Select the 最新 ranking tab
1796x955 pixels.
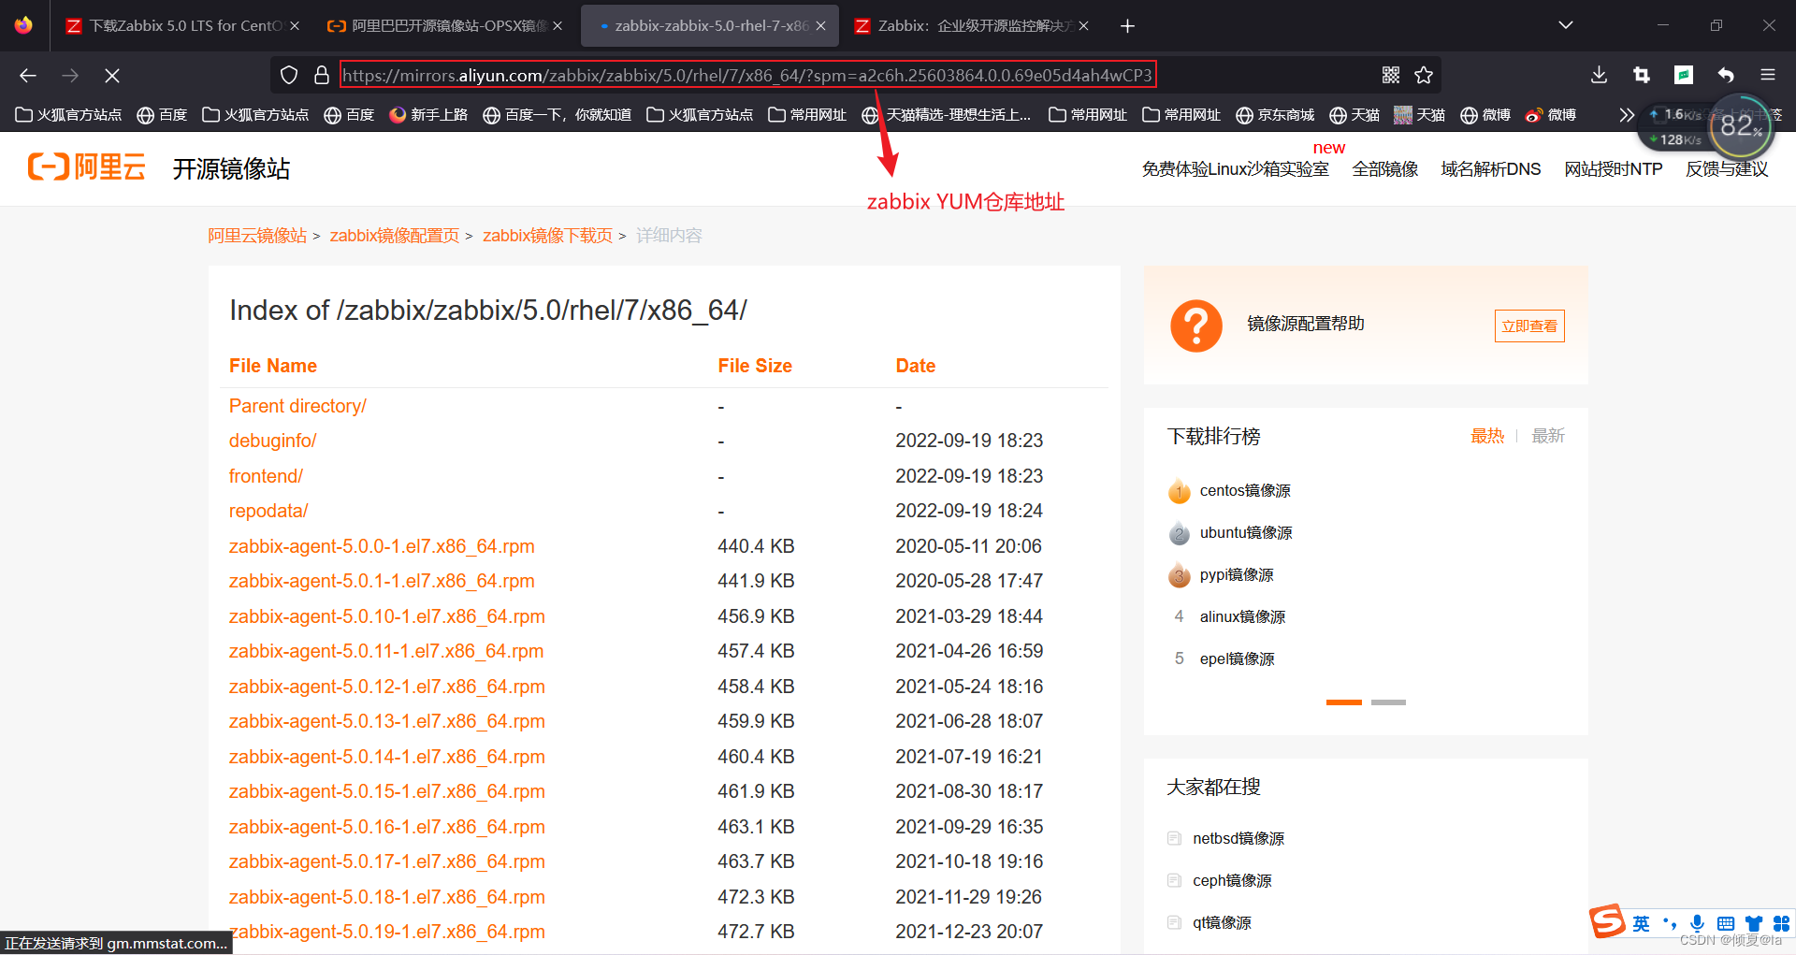click(x=1548, y=436)
